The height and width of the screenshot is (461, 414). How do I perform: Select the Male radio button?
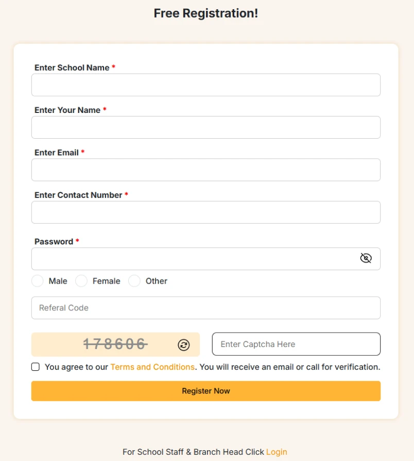[x=38, y=281]
